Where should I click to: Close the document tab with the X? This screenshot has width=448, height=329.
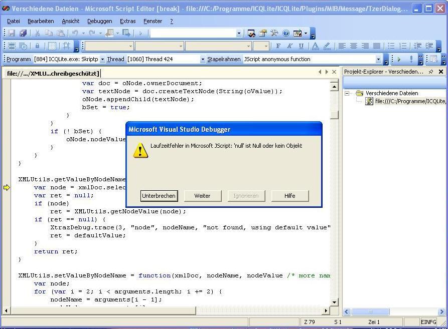[334, 72]
